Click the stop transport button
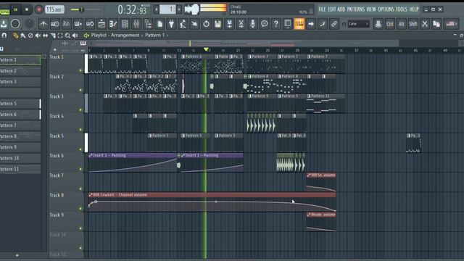Viewport: 464px width, 261px height. pos(27,9)
